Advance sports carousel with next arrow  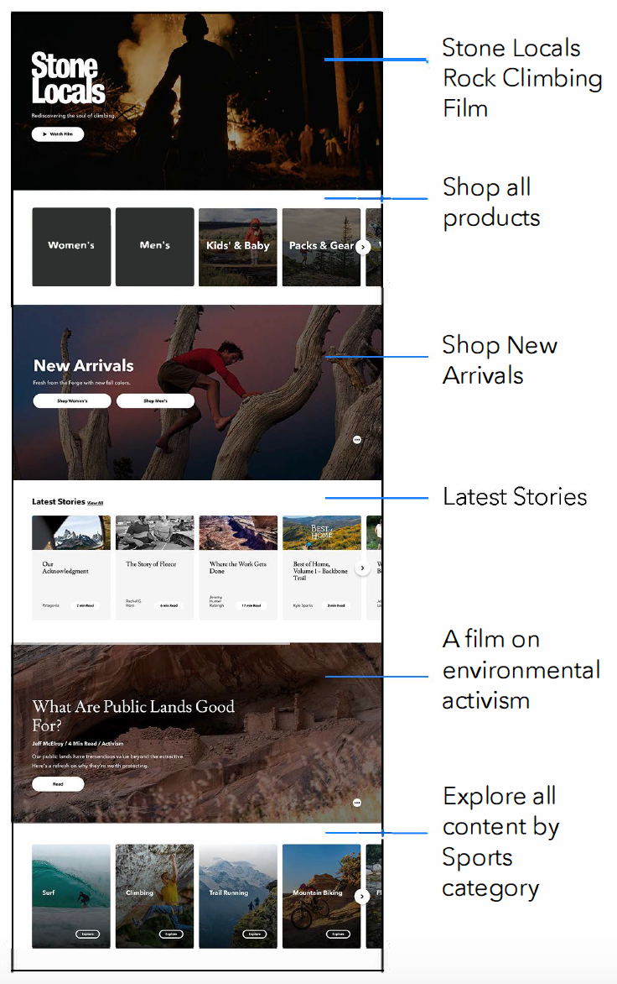pos(362,897)
